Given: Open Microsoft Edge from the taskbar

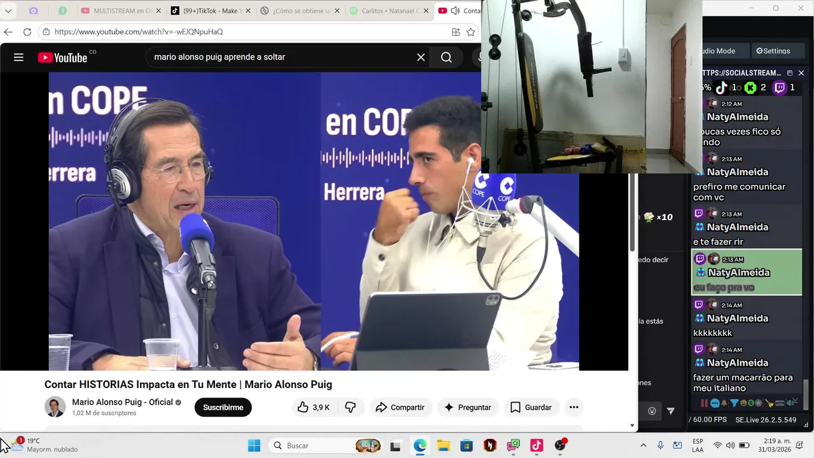Looking at the screenshot, I should click(x=420, y=445).
